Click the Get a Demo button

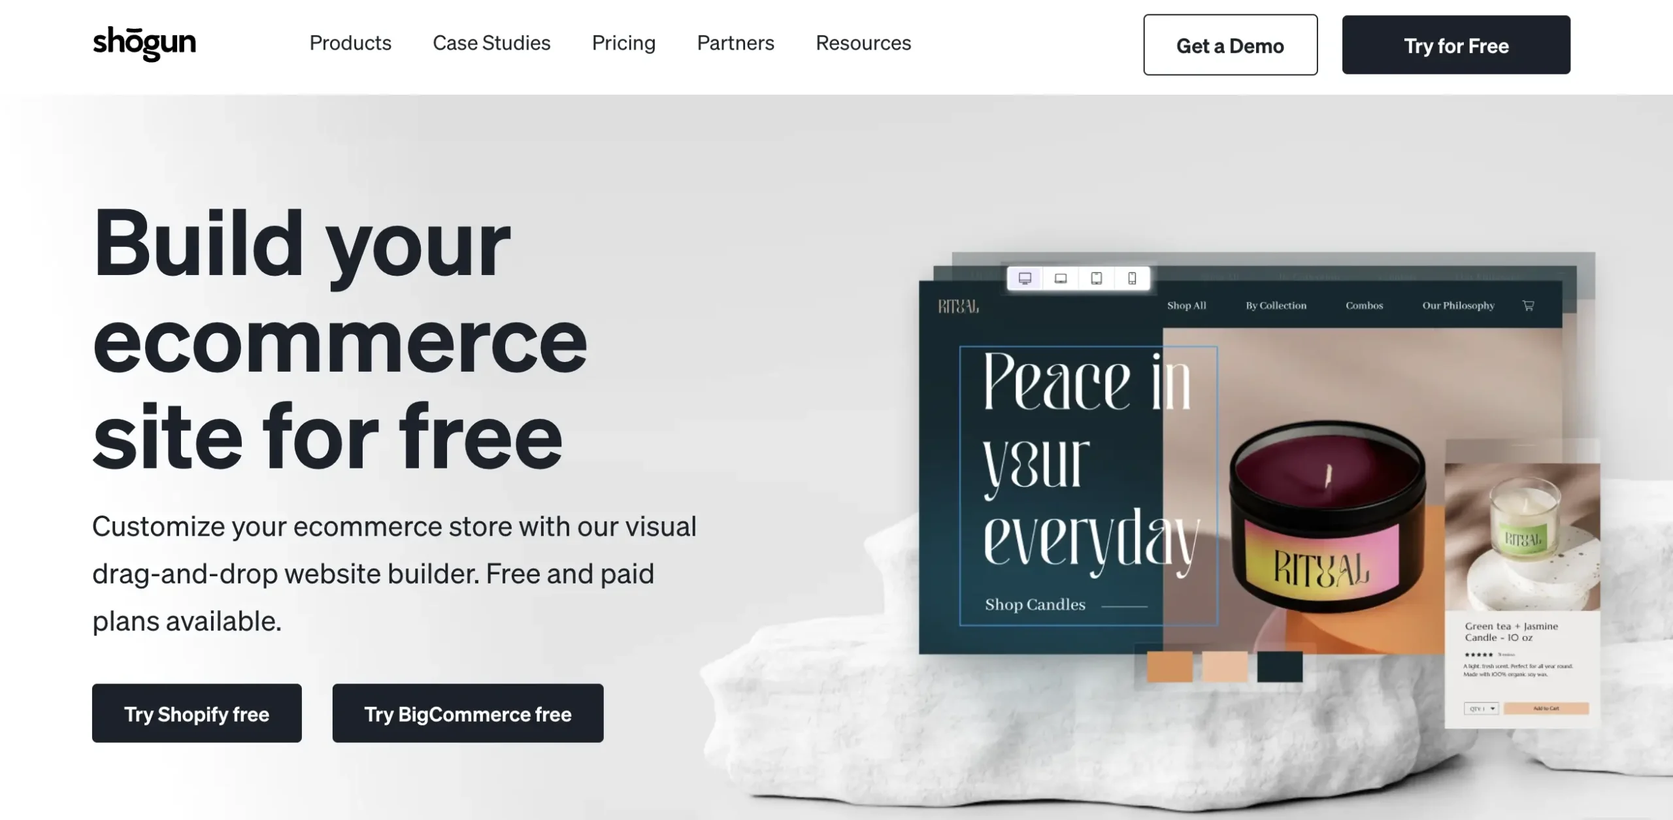(x=1230, y=45)
